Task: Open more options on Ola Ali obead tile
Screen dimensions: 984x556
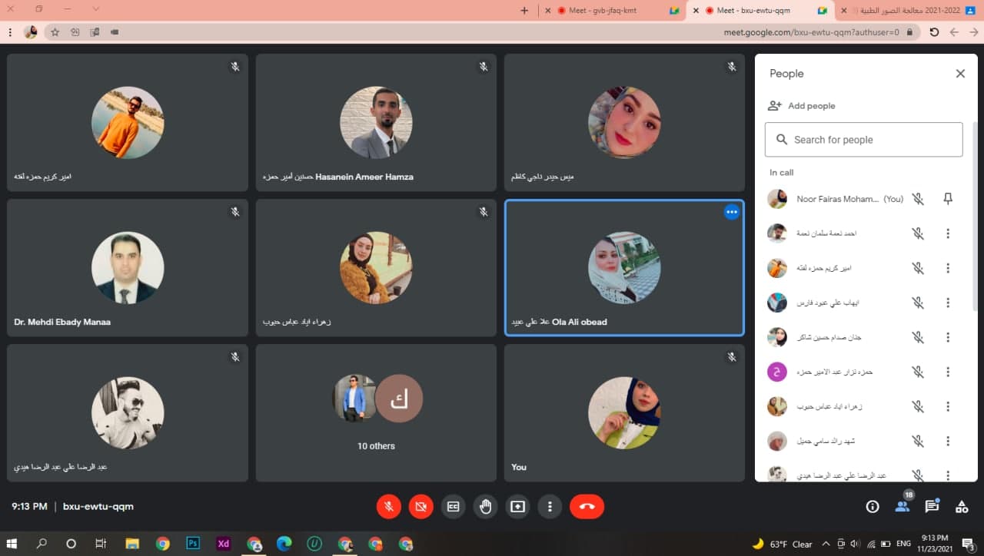Action: click(x=731, y=212)
